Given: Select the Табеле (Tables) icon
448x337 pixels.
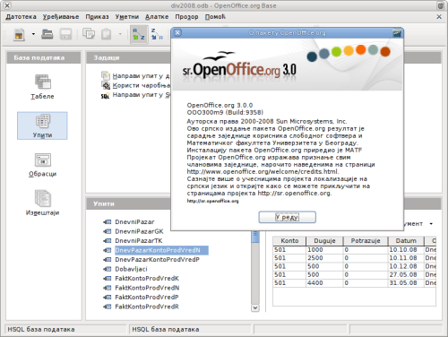Looking at the screenshot, I should 42,87.
